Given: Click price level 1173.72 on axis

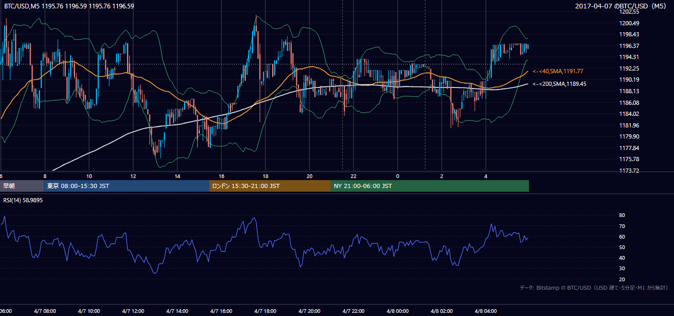Looking at the screenshot, I should 629,171.
